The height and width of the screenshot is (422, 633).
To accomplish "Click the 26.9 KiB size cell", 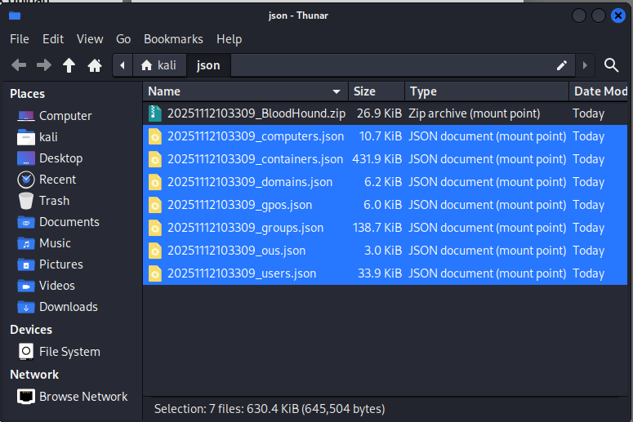I will coord(379,113).
